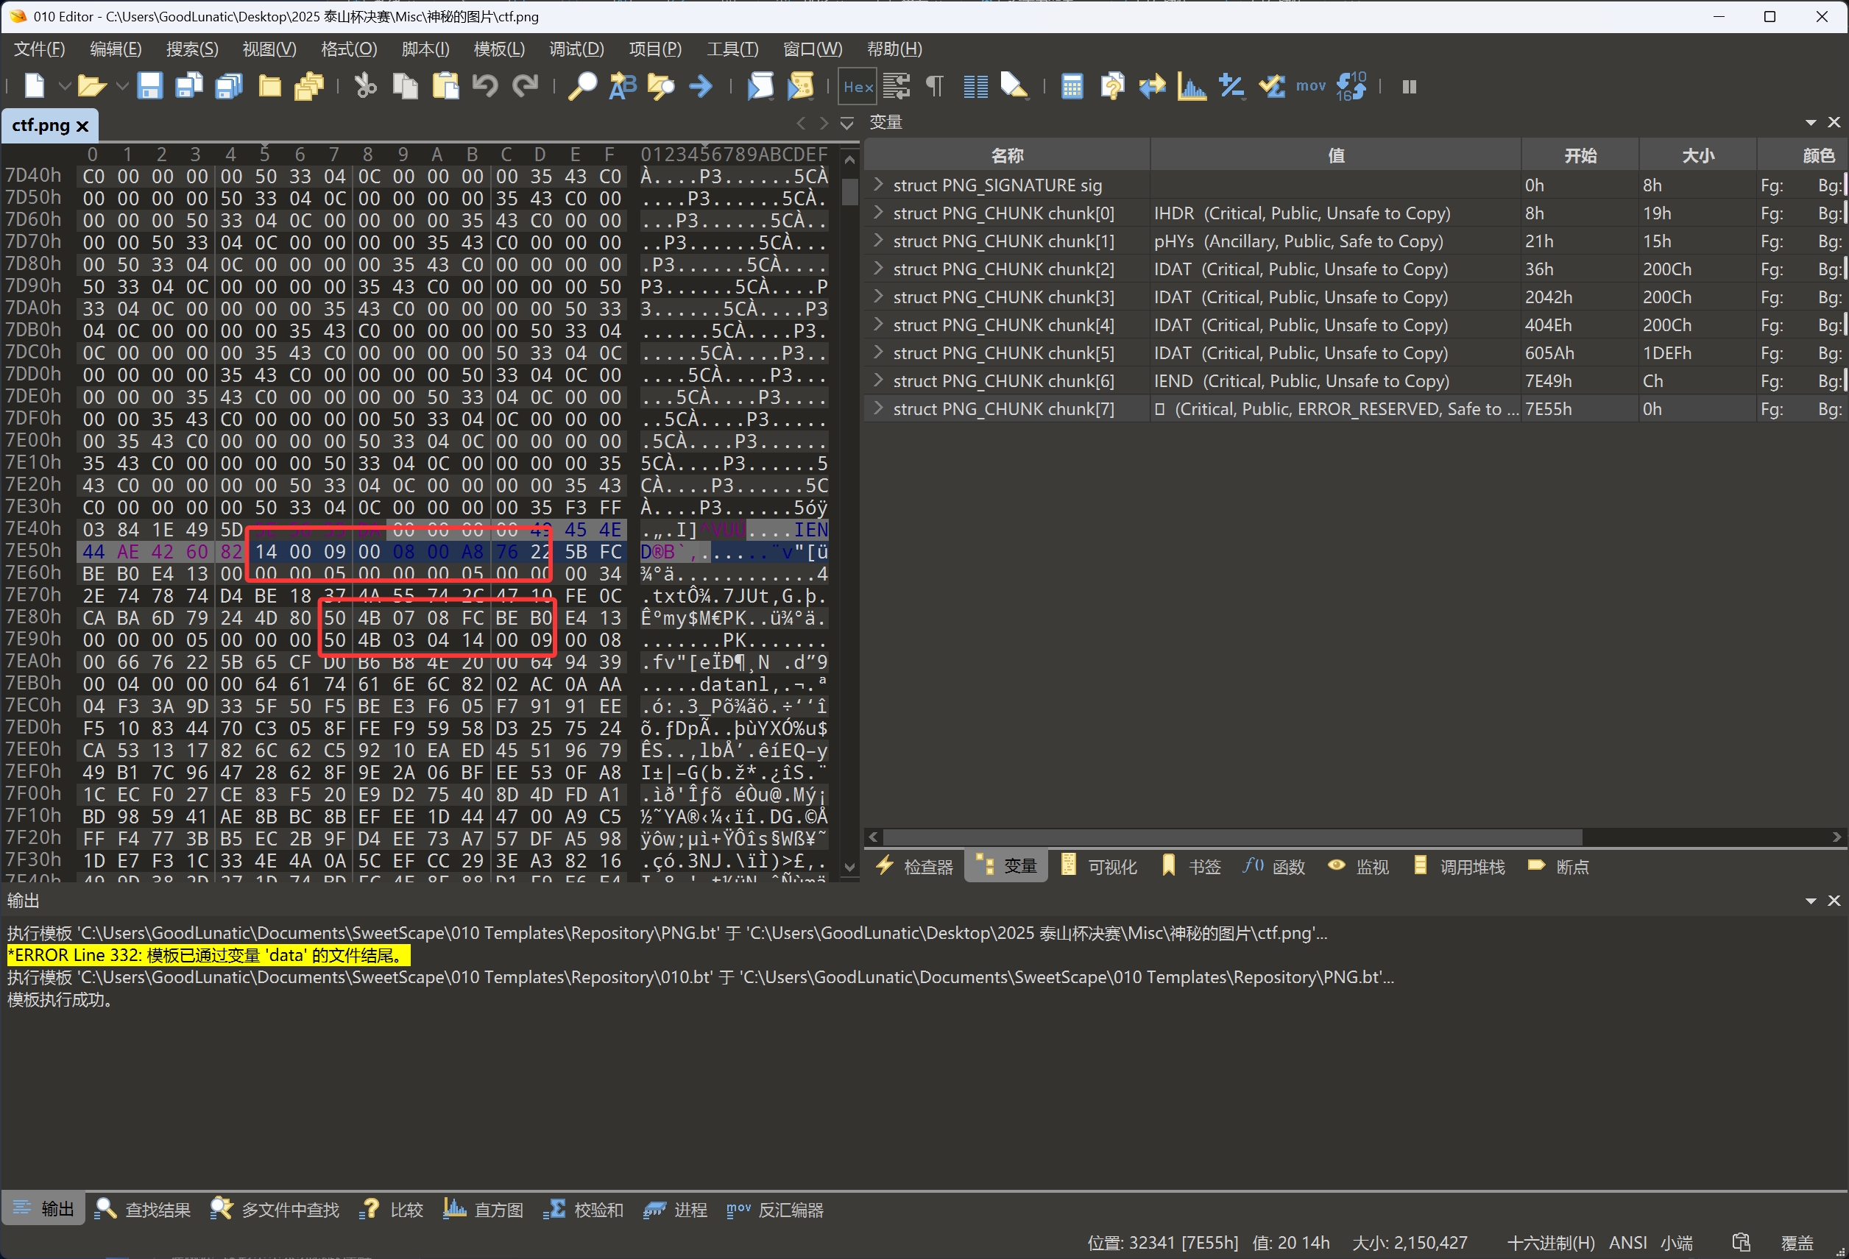This screenshot has height=1259, width=1849.
Task: Expand struct PNG_CHUNK chunk[7] row
Action: pos(878,408)
